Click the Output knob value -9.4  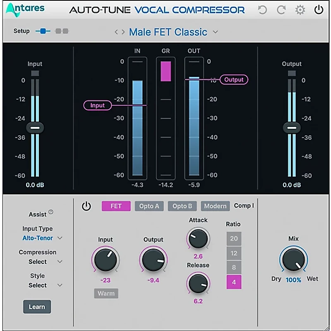(x=153, y=280)
